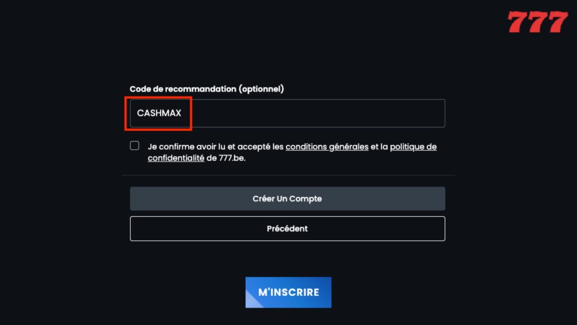Image resolution: width=577 pixels, height=325 pixels.
Task: Submit the form with Créer Un Compte
Action: point(287,199)
